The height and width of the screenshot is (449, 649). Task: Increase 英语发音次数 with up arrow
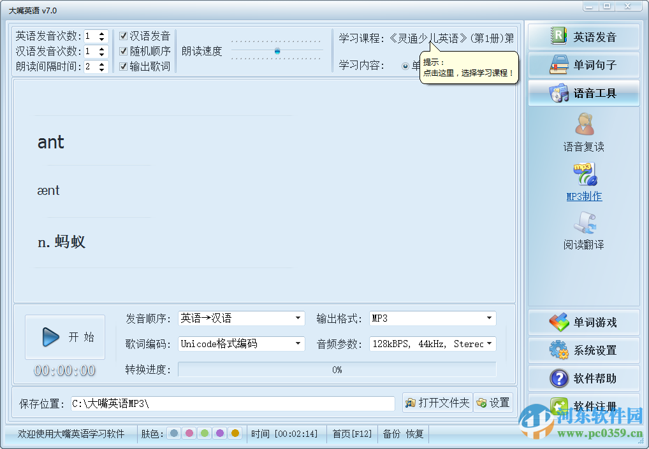(x=102, y=34)
